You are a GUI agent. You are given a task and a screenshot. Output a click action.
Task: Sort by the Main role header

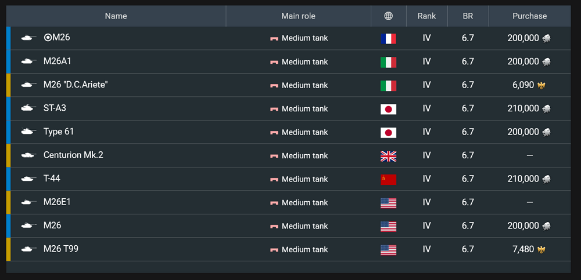[298, 16]
